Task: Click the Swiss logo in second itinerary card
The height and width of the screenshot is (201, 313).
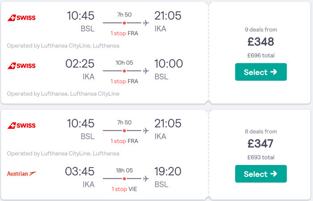Action: (x=21, y=125)
